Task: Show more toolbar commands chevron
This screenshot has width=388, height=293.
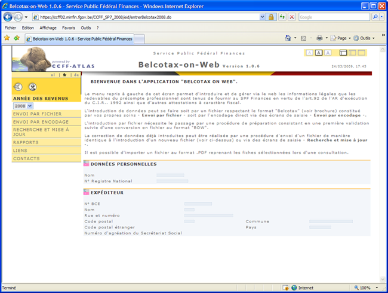Action: pyautogui.click(x=383, y=35)
